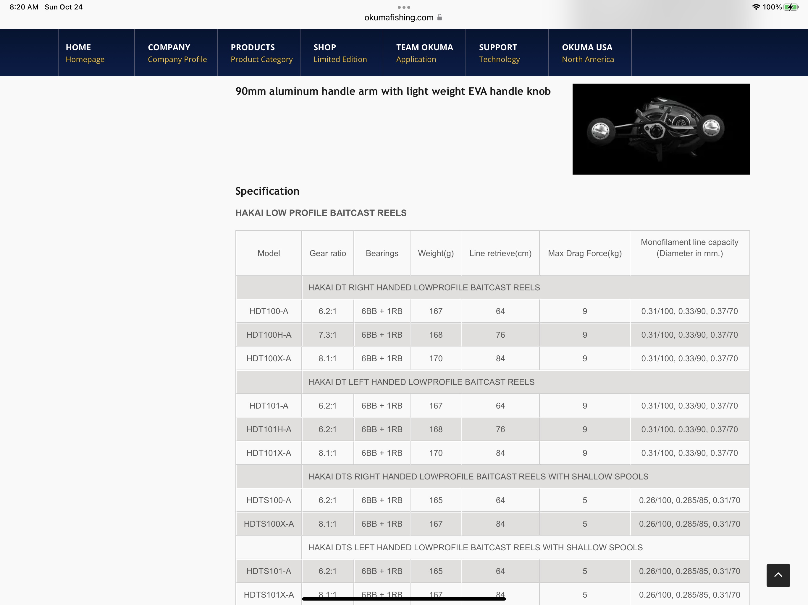Tap model cell HDT100-A

click(269, 311)
